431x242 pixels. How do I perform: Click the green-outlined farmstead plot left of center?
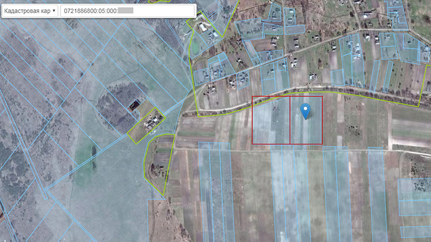coord(146,123)
